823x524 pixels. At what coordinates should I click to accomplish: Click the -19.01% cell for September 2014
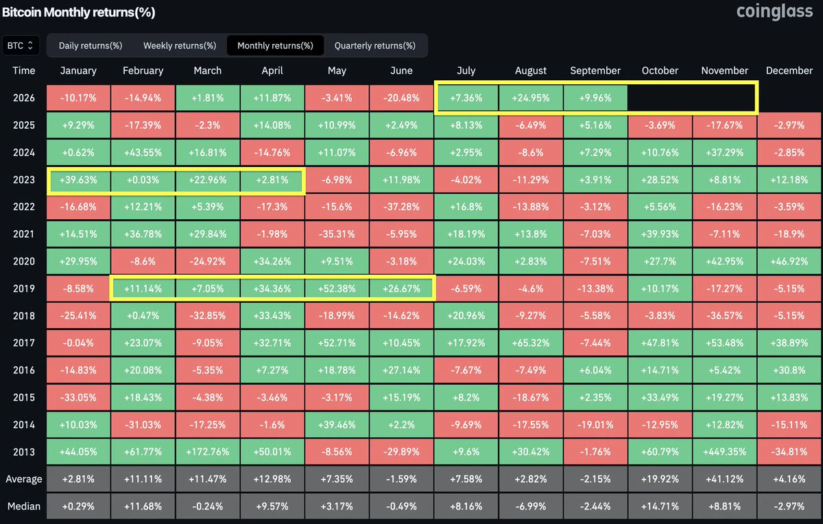point(595,425)
